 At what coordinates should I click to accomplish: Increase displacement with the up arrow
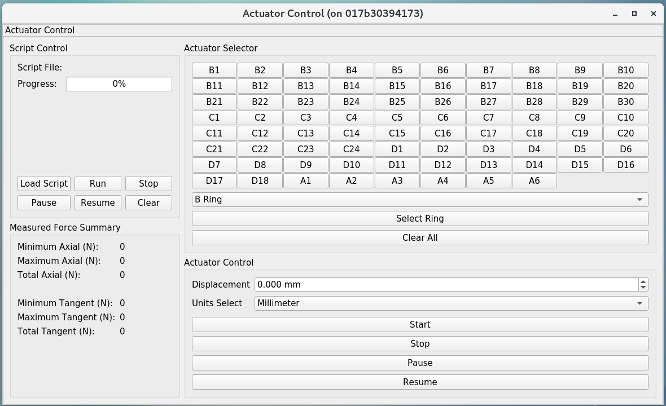tap(643, 281)
